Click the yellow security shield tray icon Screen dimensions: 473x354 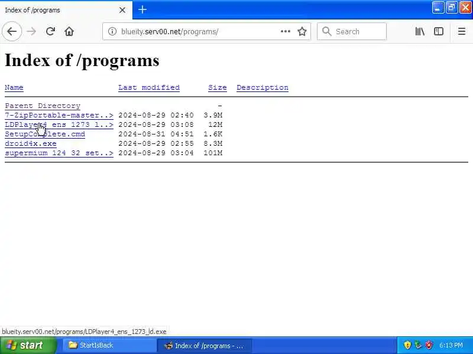click(407, 345)
